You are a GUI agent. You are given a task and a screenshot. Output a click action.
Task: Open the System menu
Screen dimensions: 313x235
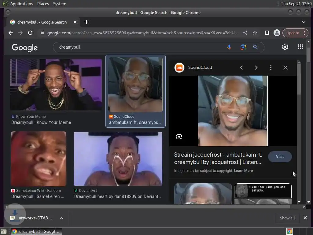(x=60, y=4)
